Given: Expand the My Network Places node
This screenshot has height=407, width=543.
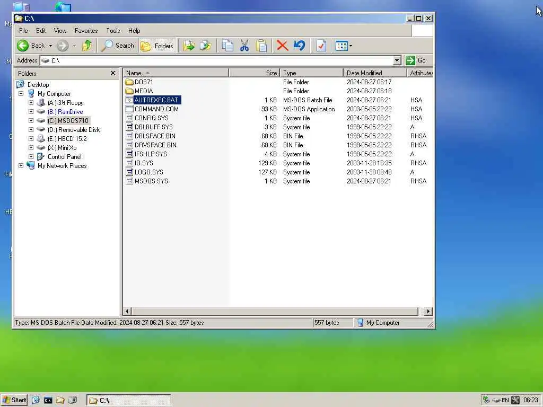Looking at the screenshot, I should click(x=21, y=166).
